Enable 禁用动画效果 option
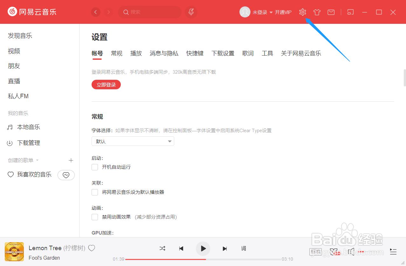 pyautogui.click(x=95, y=217)
